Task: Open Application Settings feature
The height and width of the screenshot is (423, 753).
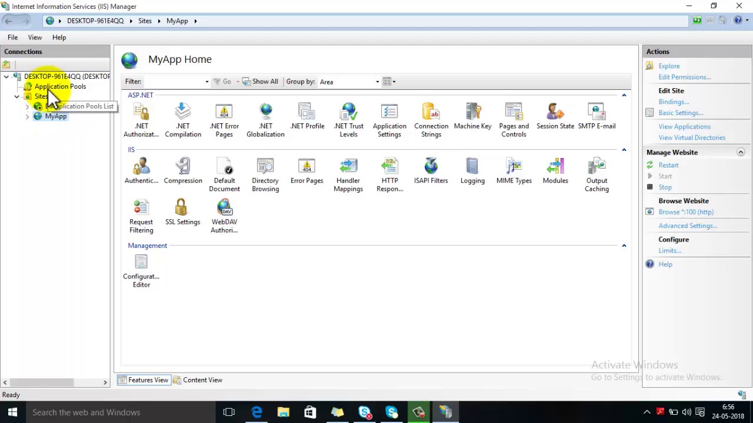Action: pyautogui.click(x=389, y=120)
